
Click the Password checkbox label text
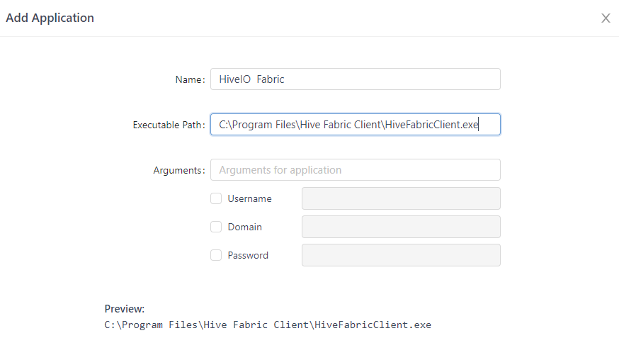point(248,256)
